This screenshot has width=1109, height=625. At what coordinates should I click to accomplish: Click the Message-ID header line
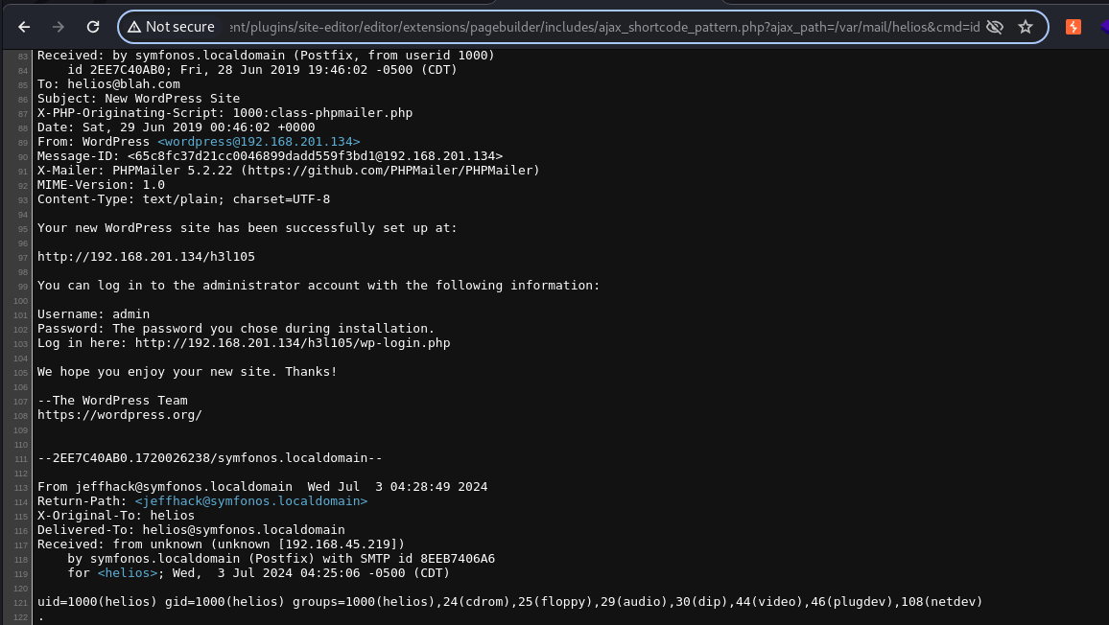(x=271, y=155)
